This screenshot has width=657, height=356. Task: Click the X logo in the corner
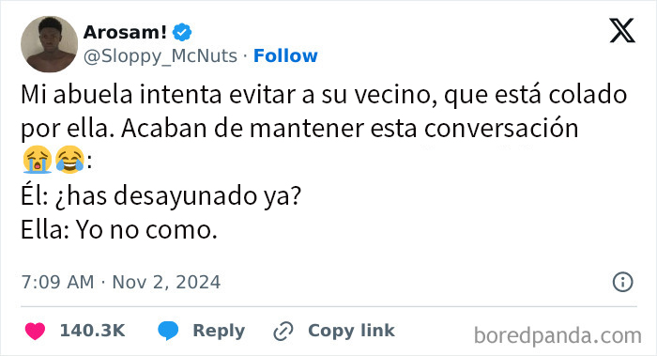(x=622, y=31)
